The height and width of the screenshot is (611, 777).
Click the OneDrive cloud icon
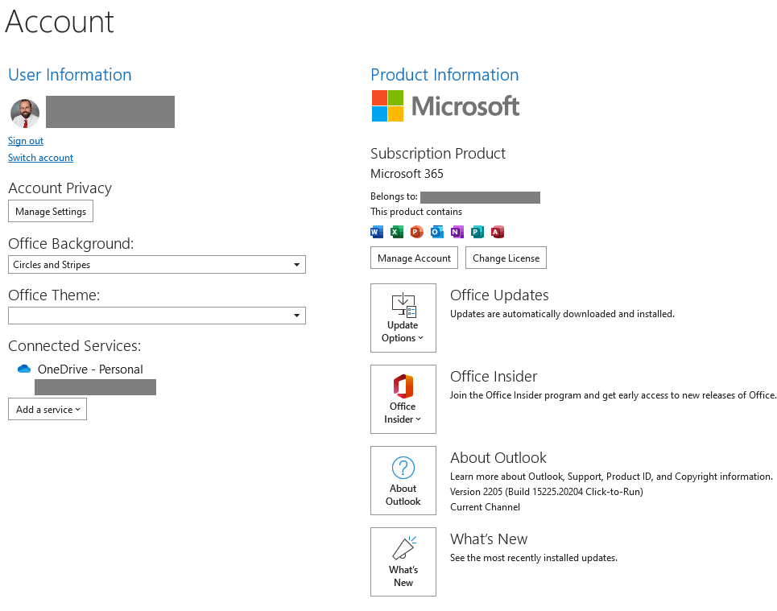[24, 369]
